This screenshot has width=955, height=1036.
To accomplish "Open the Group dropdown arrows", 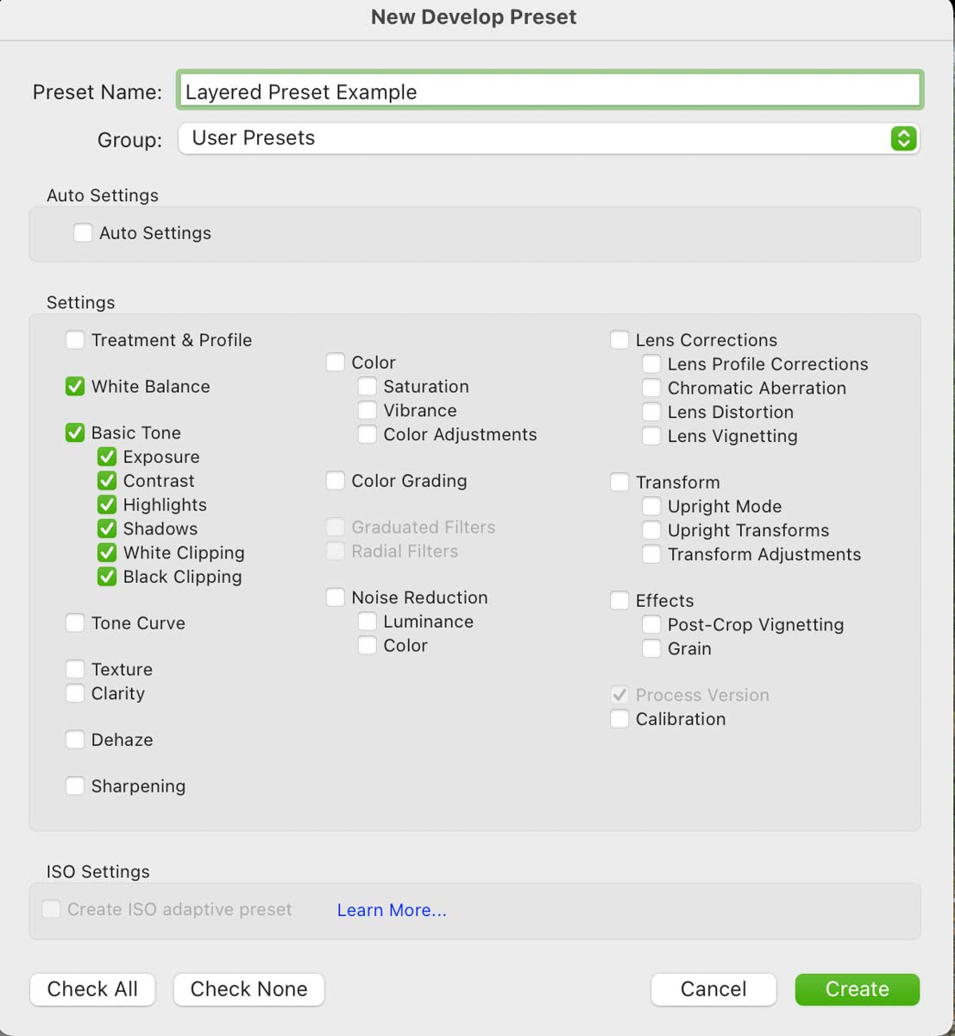I will pyautogui.click(x=903, y=138).
